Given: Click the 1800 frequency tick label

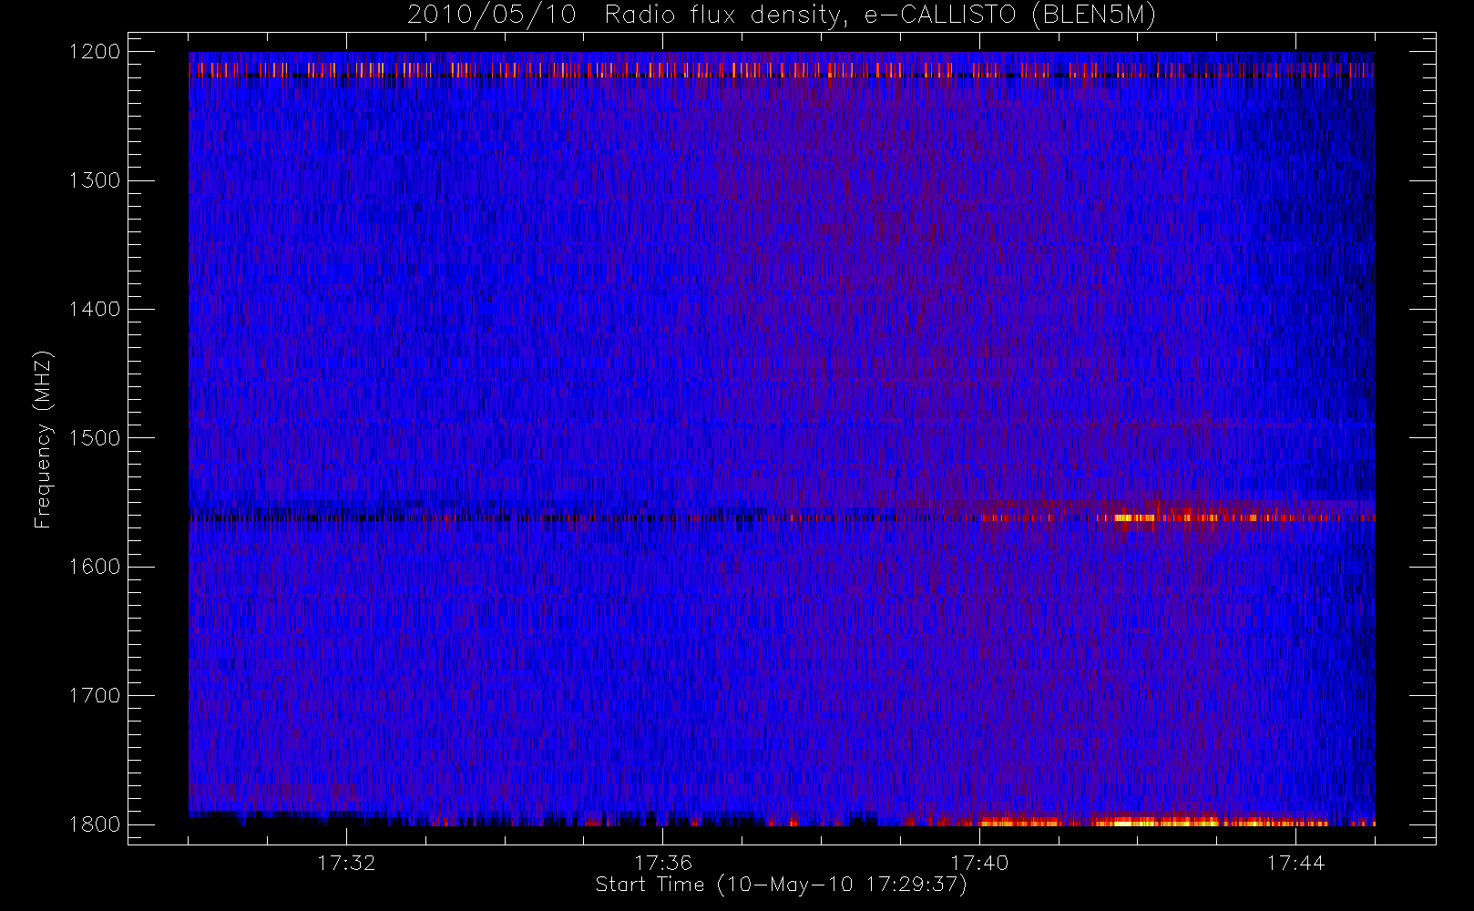Looking at the screenshot, I should tap(95, 824).
